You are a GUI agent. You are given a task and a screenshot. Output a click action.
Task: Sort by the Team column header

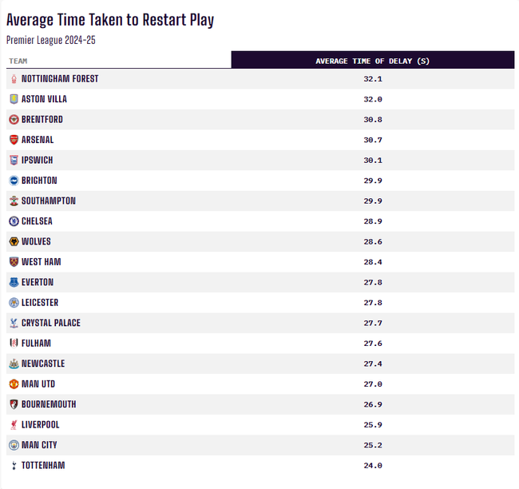pos(18,61)
